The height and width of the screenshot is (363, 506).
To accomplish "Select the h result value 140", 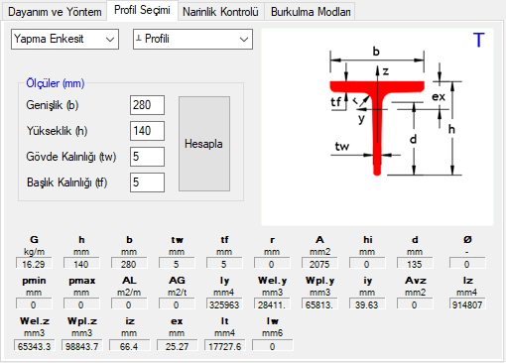I will (x=81, y=264).
